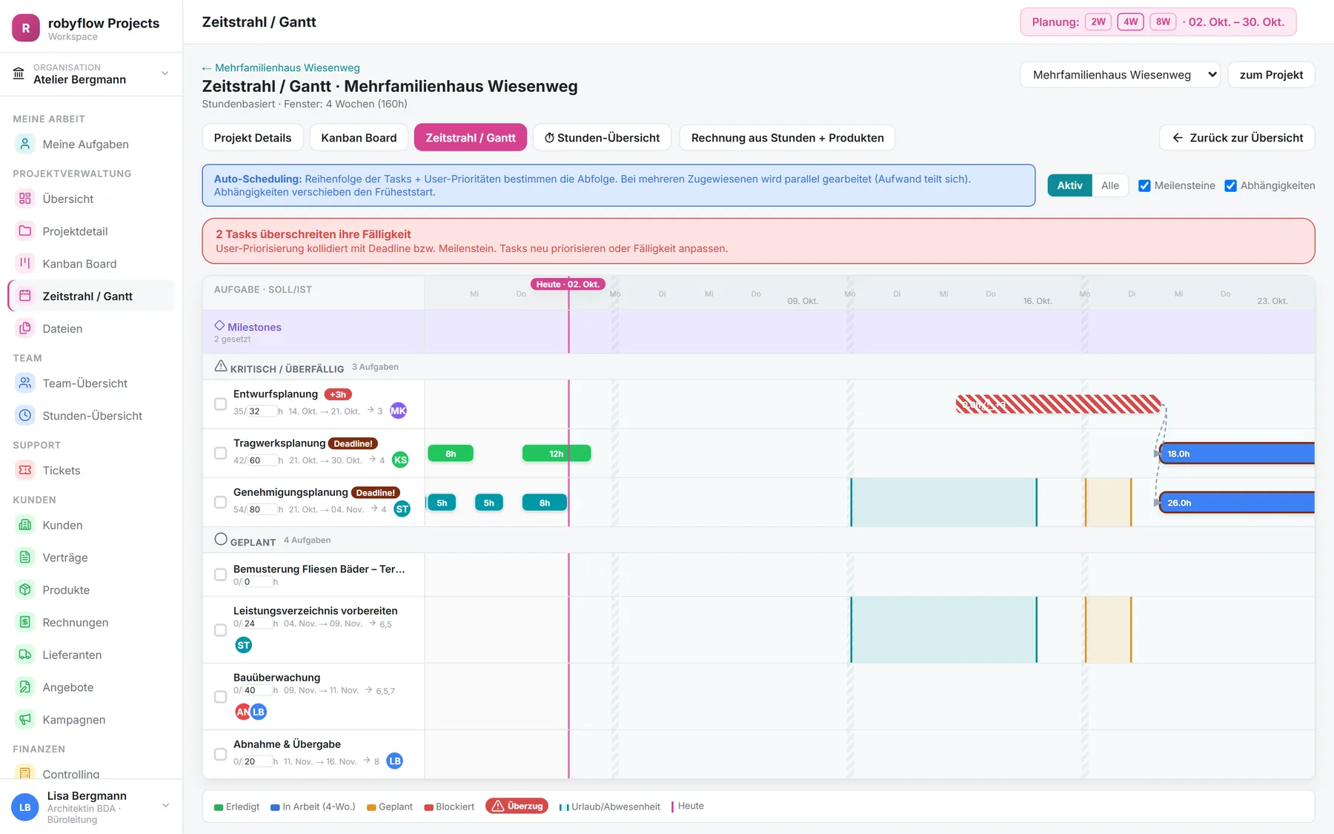The width and height of the screenshot is (1334, 834).
Task: Click the Tickets icon in sidebar
Action: pos(25,470)
